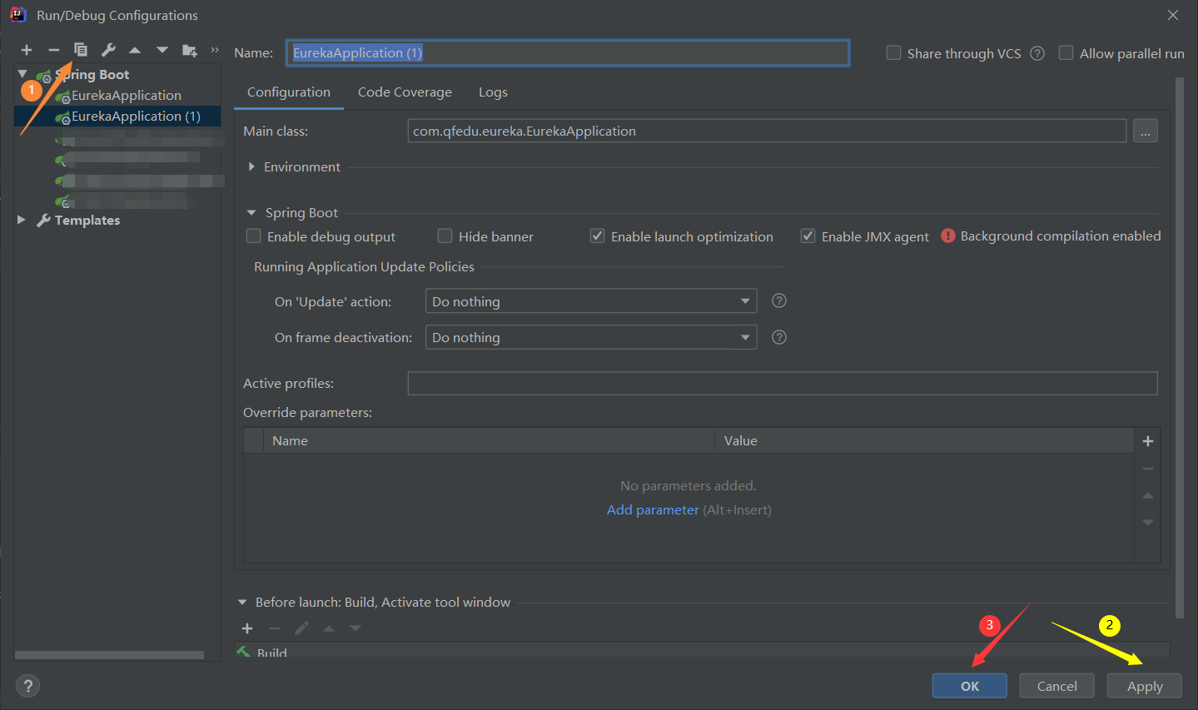Create a new configuration folder
1198x710 pixels.
(x=190, y=51)
